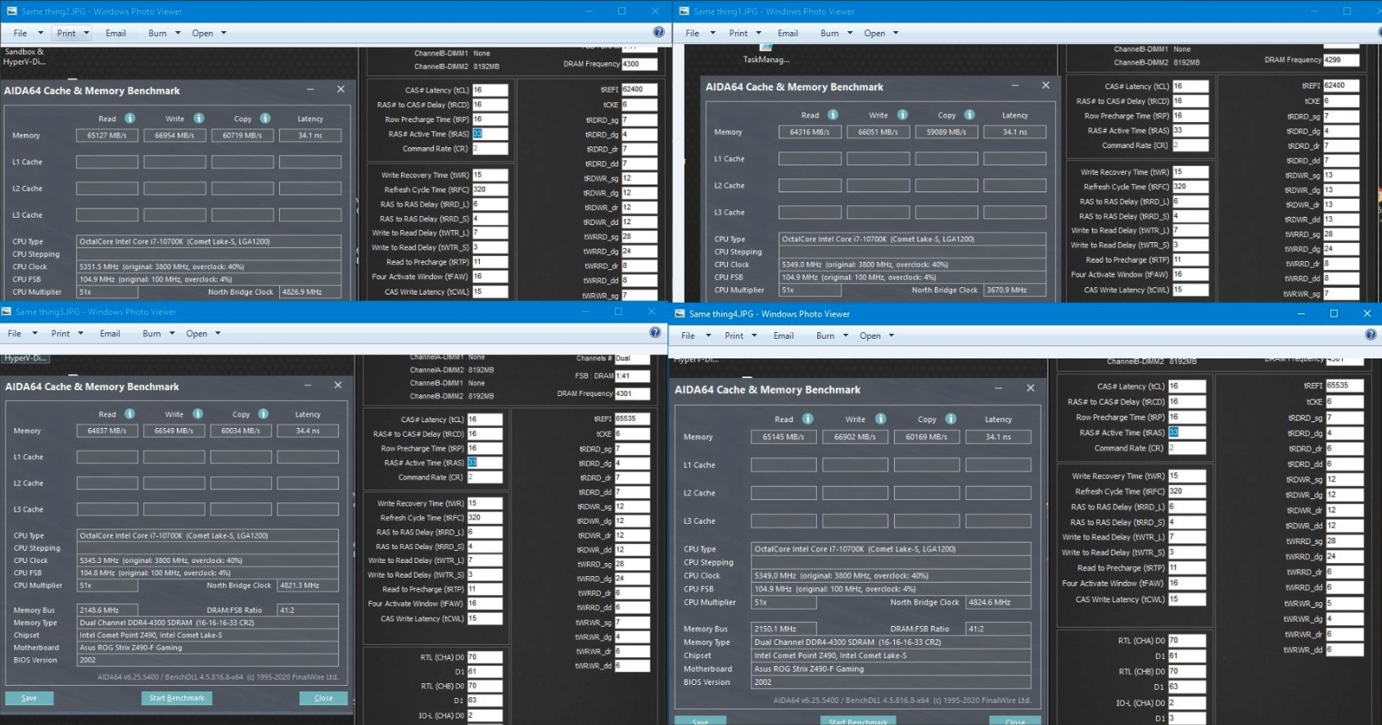Click Latency value "34.4 ns"
This screenshot has height=725, width=1382.
pyautogui.click(x=308, y=430)
